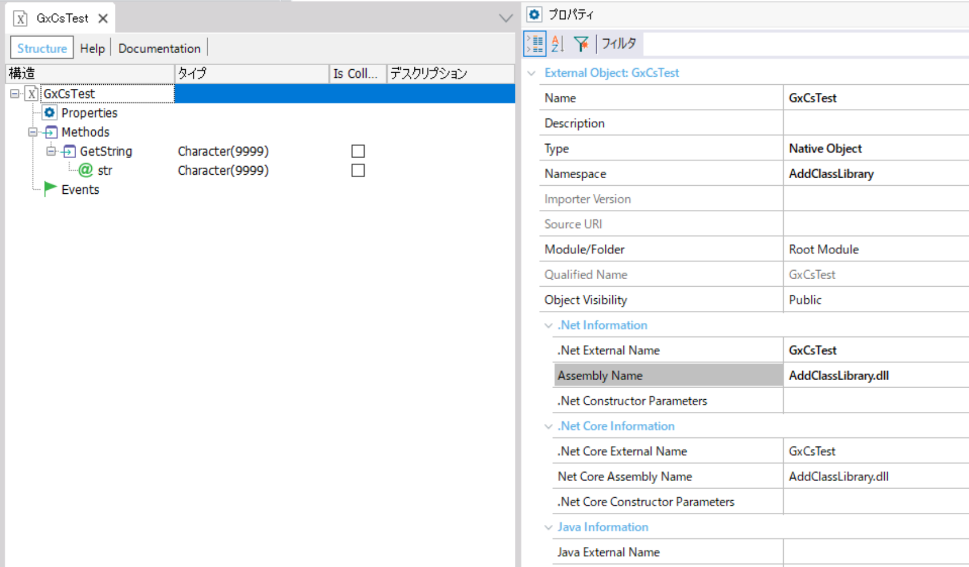The image size is (969, 567).
Task: Open the tab list dropdown chevron
Action: click(506, 18)
